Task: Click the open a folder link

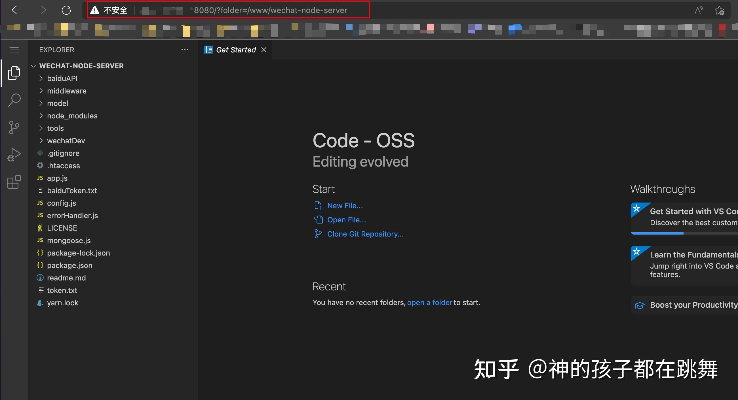Action: pos(429,303)
